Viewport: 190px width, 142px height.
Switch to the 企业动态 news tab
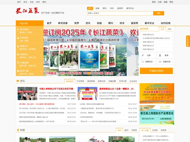[133, 81]
